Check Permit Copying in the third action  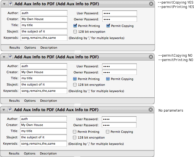pos(108,132)
